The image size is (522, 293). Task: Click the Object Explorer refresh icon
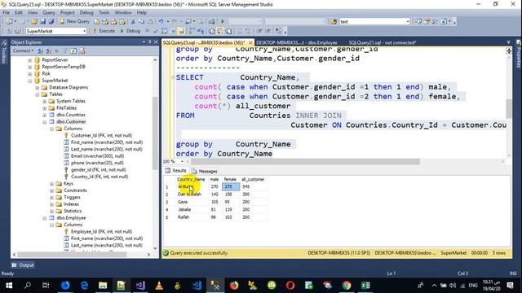click(73, 50)
